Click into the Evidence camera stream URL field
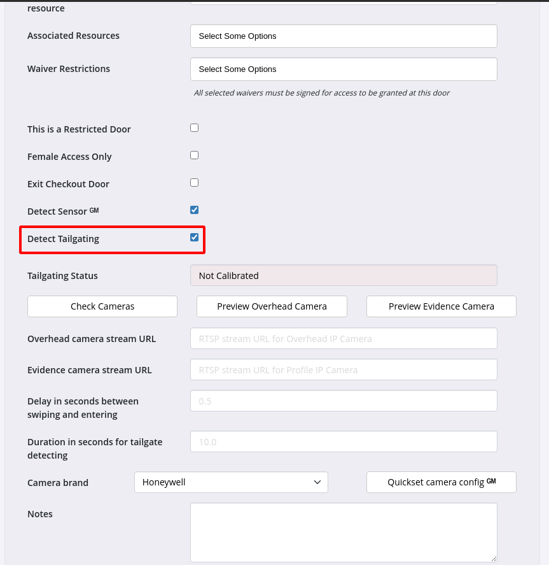Image resolution: width=549 pixels, height=565 pixels. point(344,370)
